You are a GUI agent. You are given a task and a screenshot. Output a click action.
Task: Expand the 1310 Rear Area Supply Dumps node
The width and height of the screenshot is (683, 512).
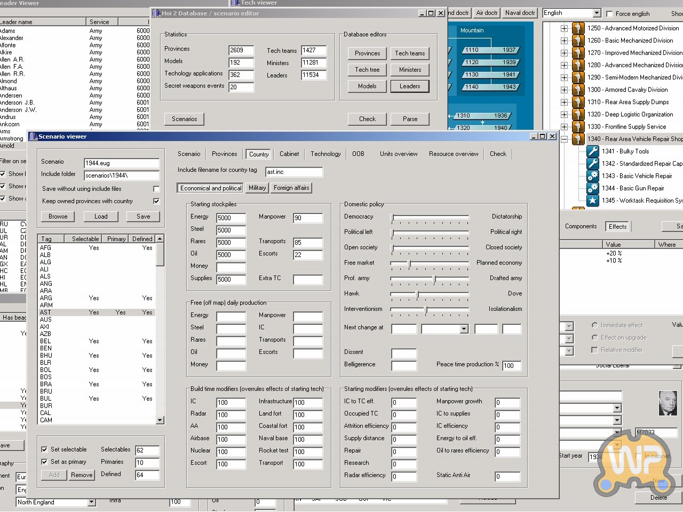click(x=564, y=102)
